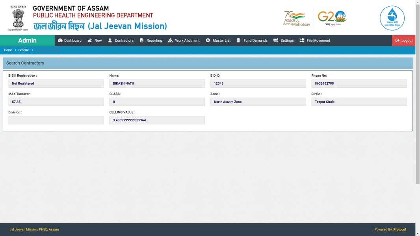Viewport: 420px width, 236px height.
Task: Open the New menu item
Action: pos(95,41)
